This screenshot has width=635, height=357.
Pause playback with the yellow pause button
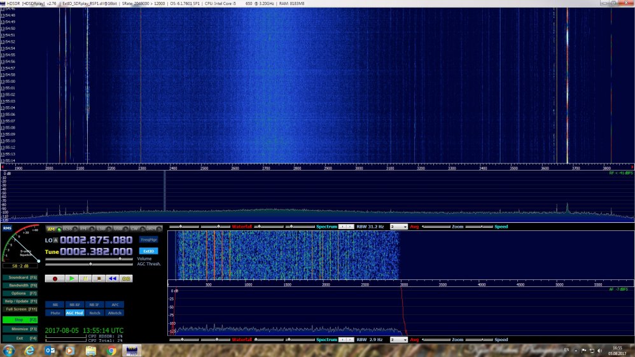tap(85, 279)
